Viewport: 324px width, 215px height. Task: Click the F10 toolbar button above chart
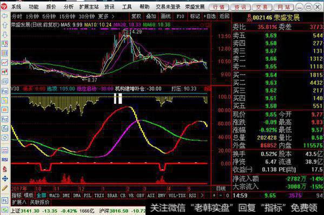pyautogui.click(x=180, y=16)
